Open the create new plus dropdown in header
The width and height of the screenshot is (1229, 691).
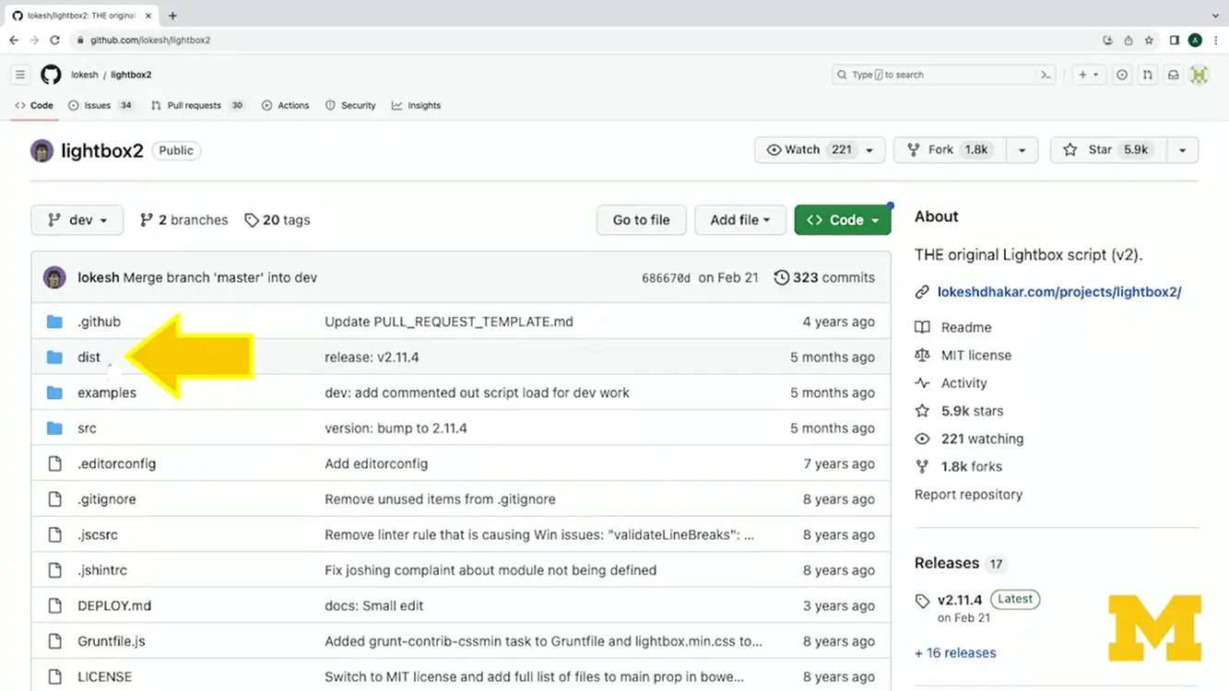tap(1088, 75)
